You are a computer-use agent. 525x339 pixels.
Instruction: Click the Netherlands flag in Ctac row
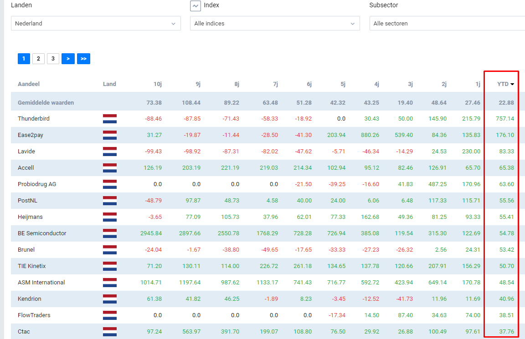110,332
